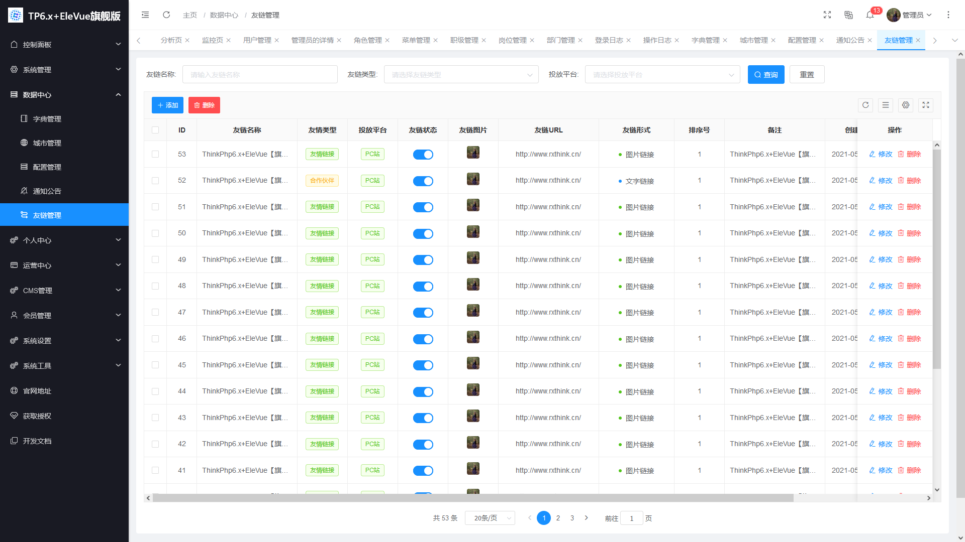Maximize table with the toolbar fullscreen icon
The image size is (965, 542).
point(926,105)
